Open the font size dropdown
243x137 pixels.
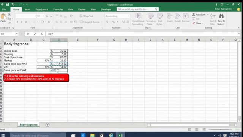[43, 16]
